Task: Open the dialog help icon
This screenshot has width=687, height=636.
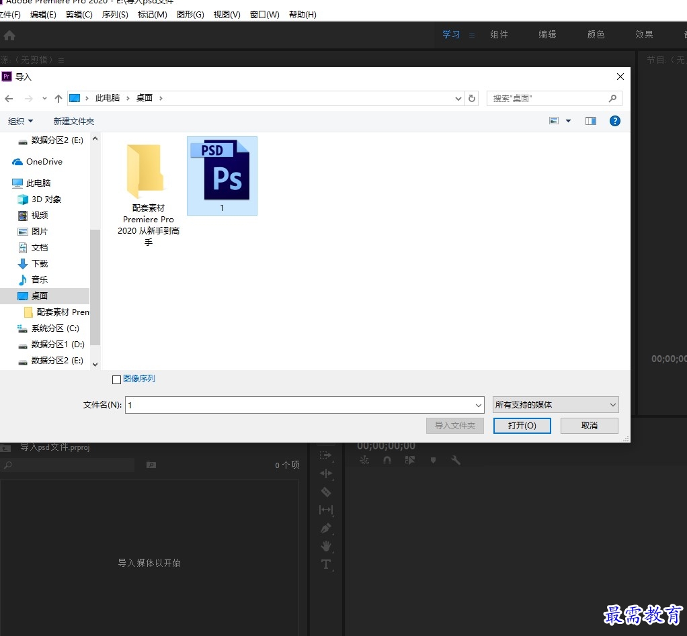Action: pyautogui.click(x=614, y=121)
